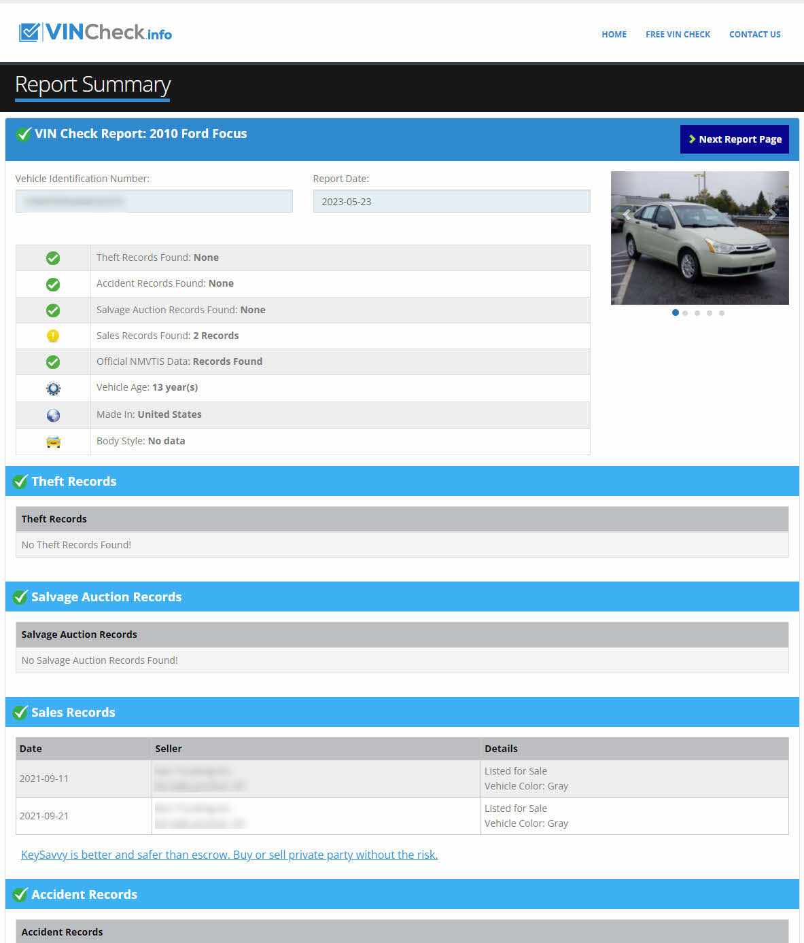The width and height of the screenshot is (804, 943).
Task: Open the Free VIN Check menu item
Action: [678, 34]
